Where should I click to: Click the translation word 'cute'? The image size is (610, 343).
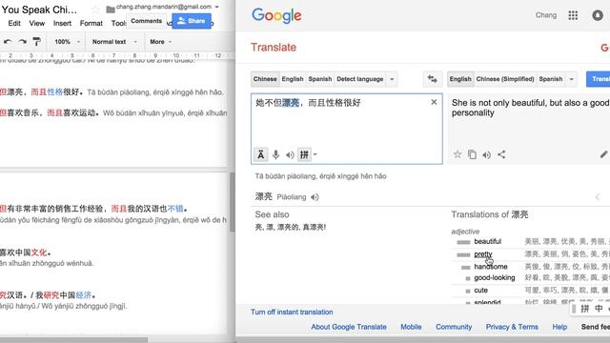[480, 290]
